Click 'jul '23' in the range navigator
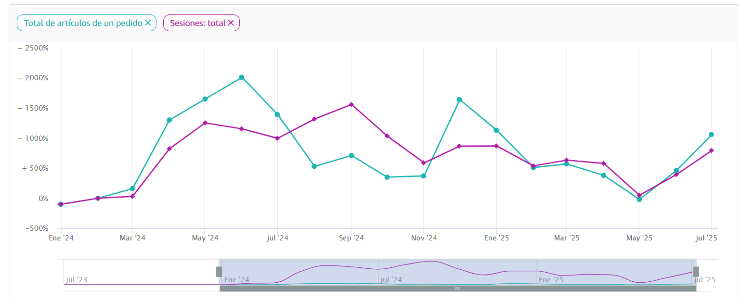The width and height of the screenshot is (741, 301). pos(77,279)
